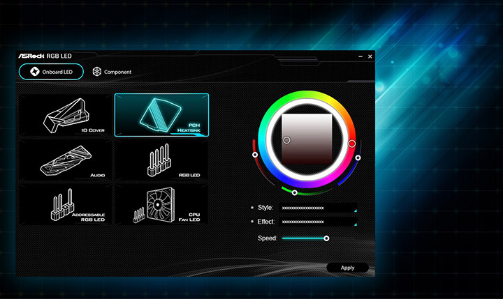
Task: Select the IO Cover LED zone
Action: (x=65, y=115)
